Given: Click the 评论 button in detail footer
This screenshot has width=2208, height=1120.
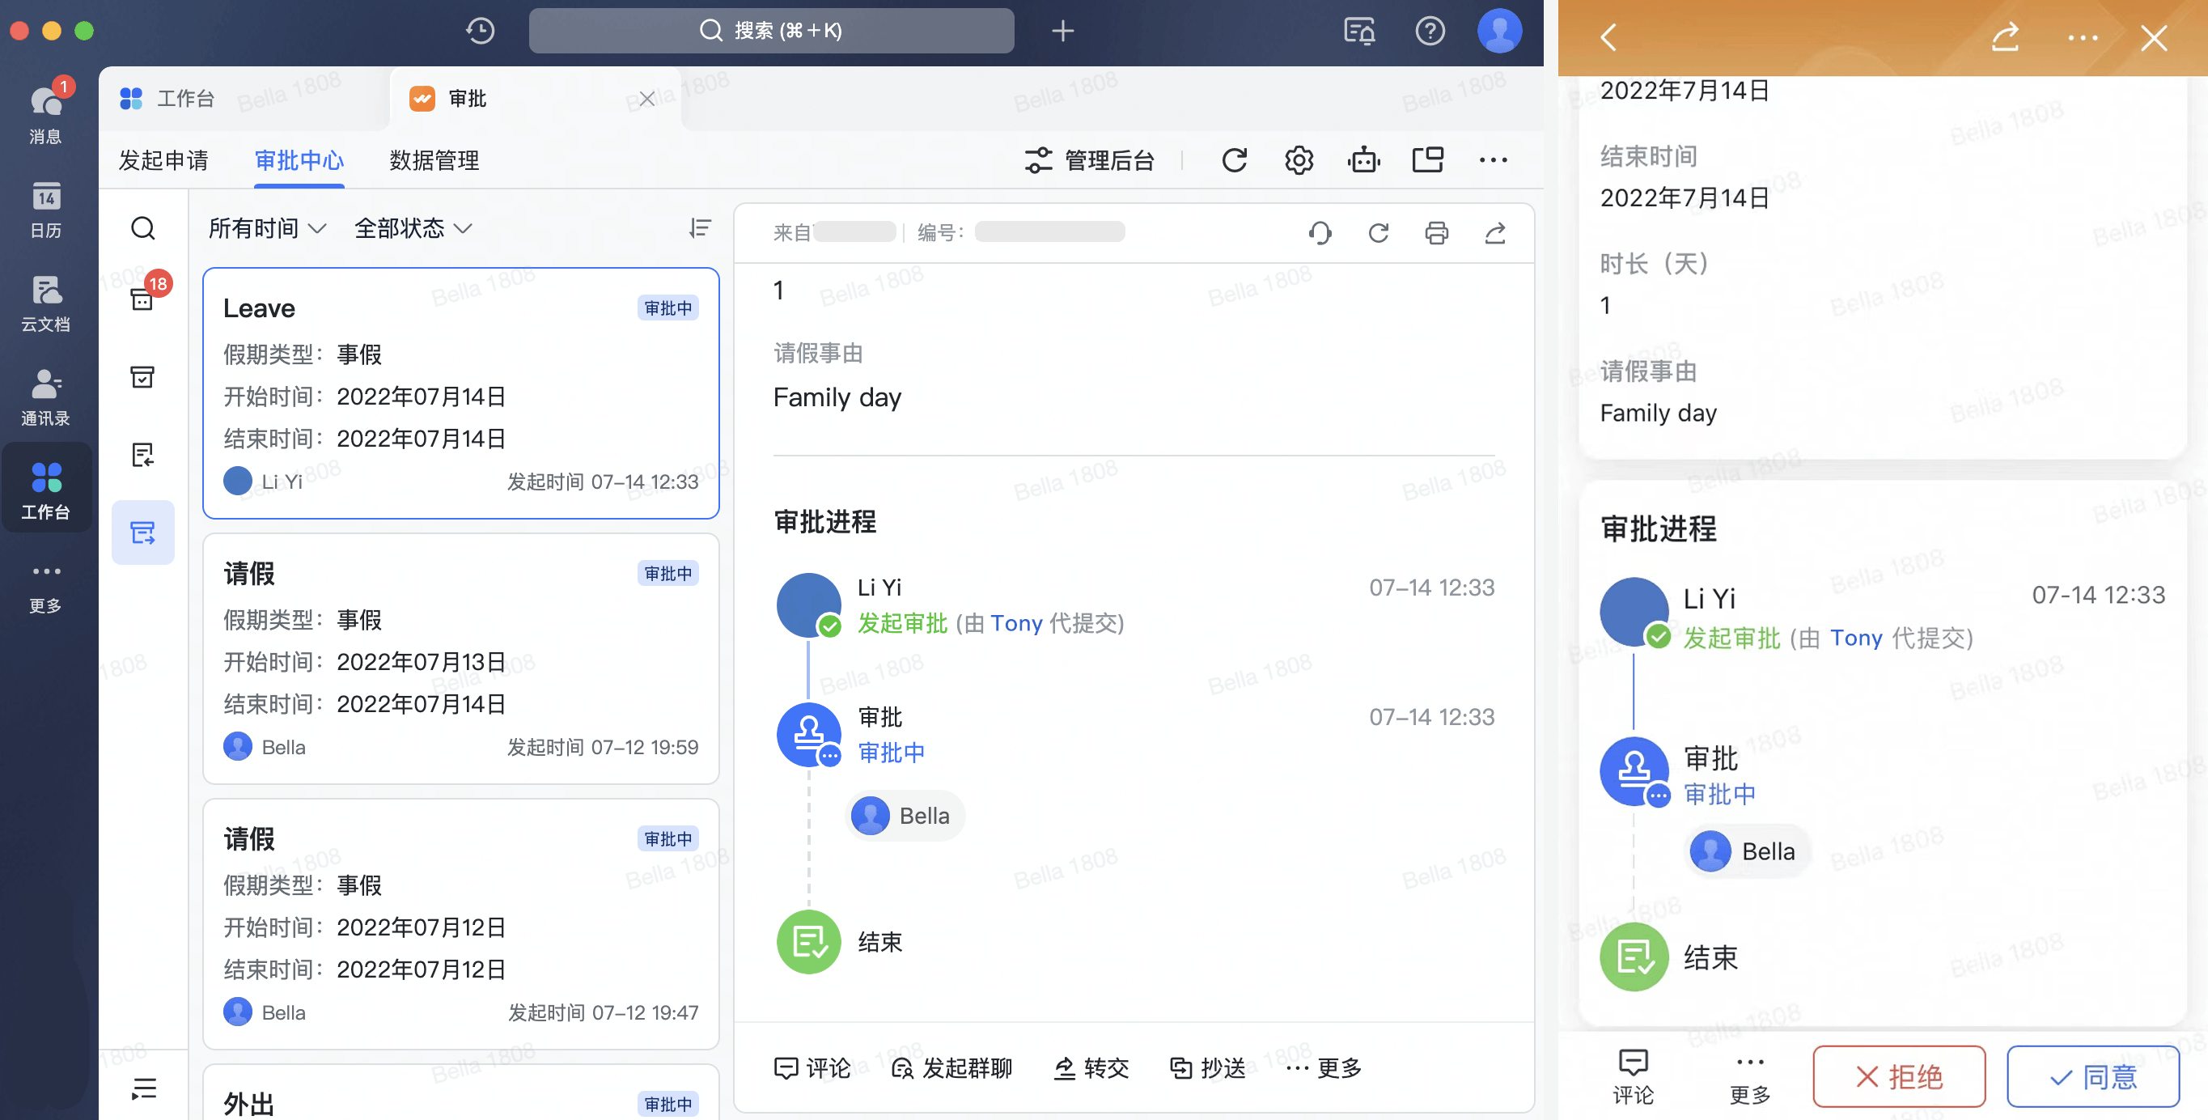Looking at the screenshot, I should 812,1068.
